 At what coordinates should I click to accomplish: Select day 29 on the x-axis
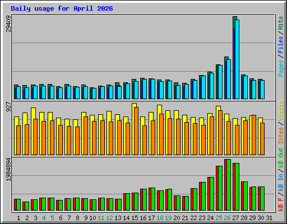[x=252, y=218]
